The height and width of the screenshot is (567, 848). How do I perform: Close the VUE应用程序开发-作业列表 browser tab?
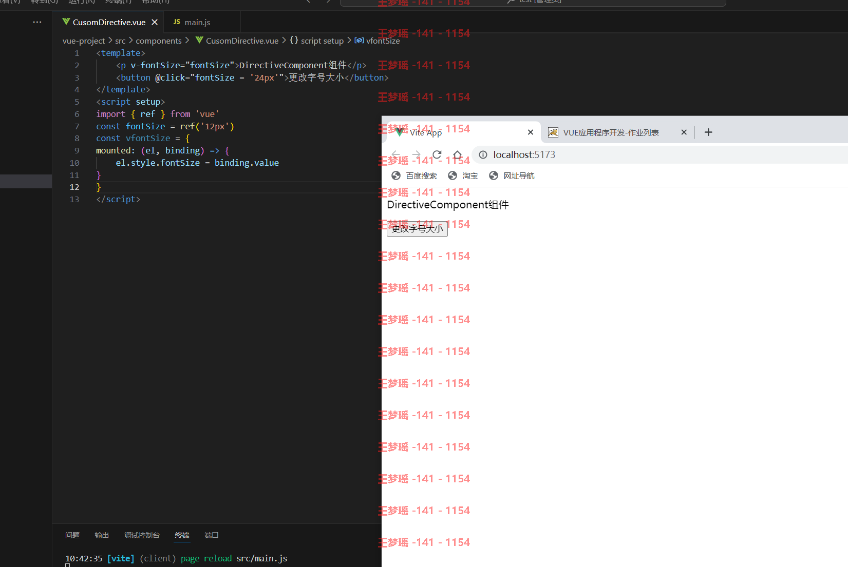click(x=684, y=132)
